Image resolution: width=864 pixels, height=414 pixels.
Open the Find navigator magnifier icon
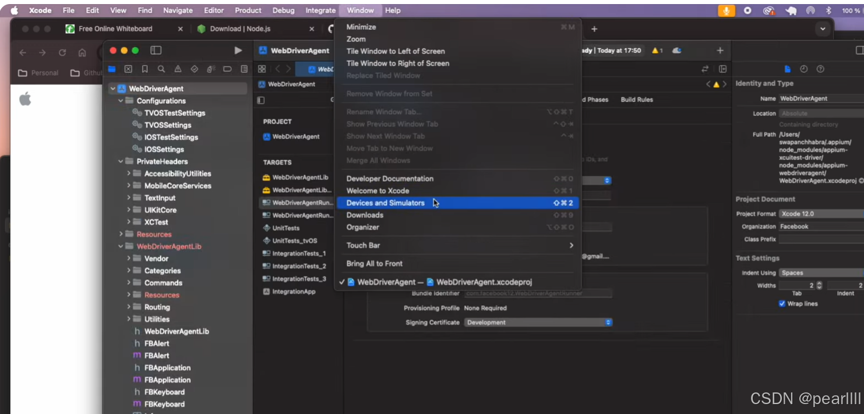click(161, 69)
